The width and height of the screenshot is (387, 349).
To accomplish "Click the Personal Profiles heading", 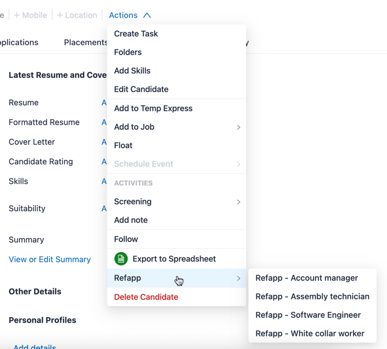I will (x=42, y=320).
